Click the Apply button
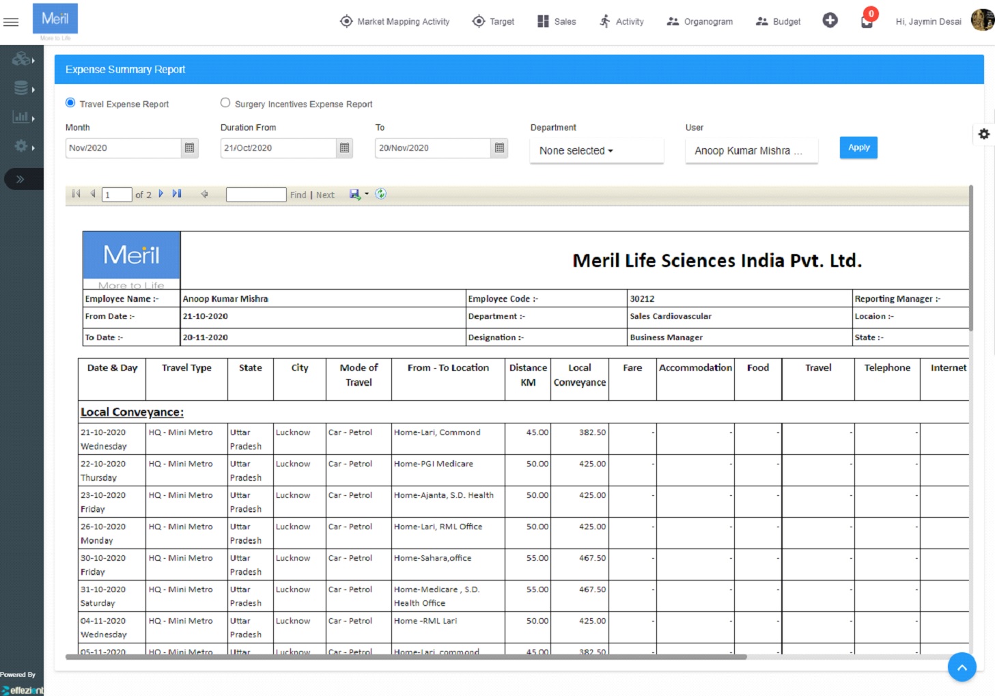Screen dimensions: 995x696 (x=858, y=148)
